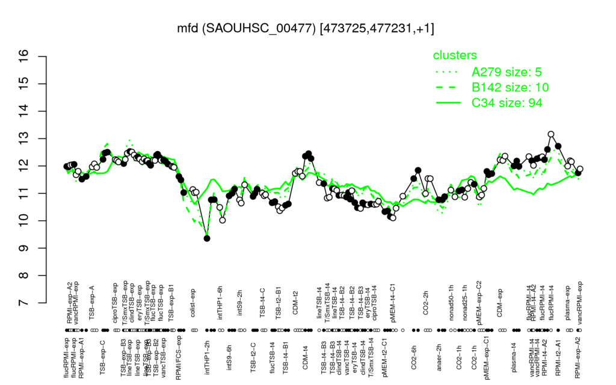Click y-axis tick label 7

tap(24, 303)
